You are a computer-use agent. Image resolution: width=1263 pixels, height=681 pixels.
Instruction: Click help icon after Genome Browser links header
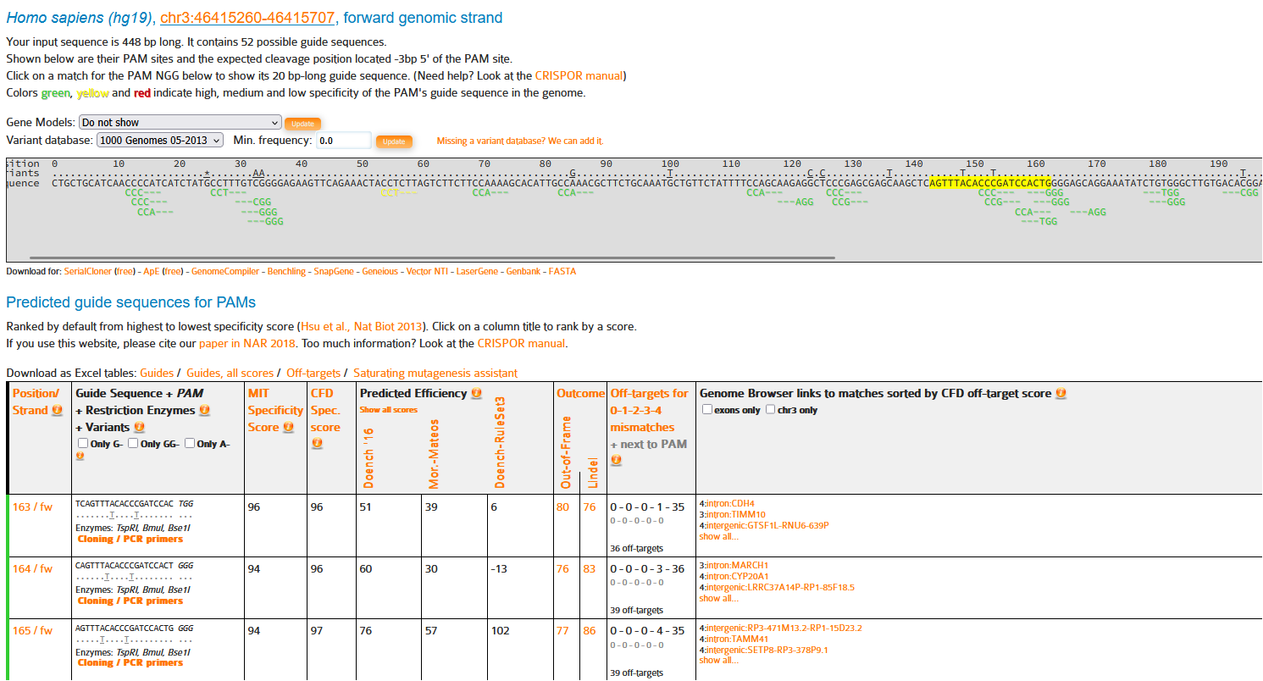(1061, 393)
